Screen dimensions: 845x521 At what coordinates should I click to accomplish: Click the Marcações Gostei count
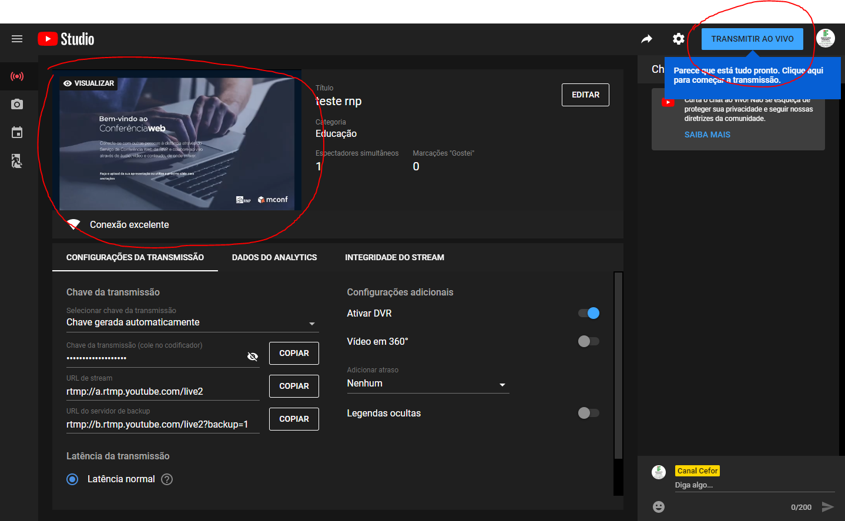(416, 166)
